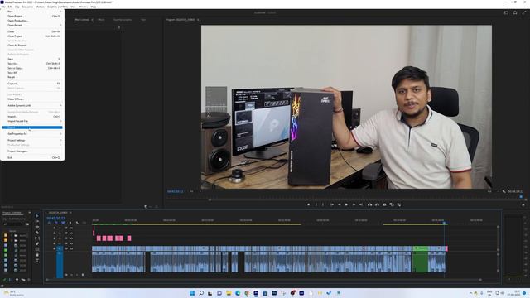Select the Track Select Forward tool
The width and height of the screenshot is (530, 298).
click(37, 221)
